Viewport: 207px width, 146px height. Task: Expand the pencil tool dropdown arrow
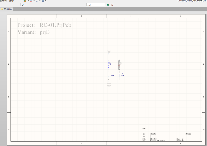coord(26,5)
